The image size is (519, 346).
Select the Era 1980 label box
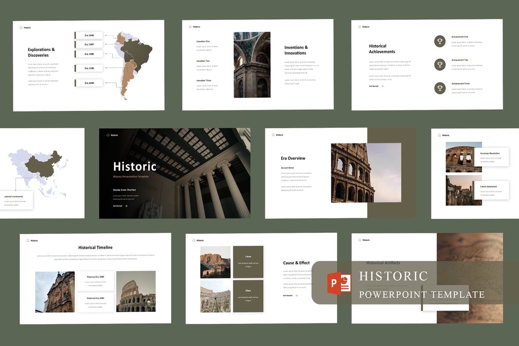pos(89,54)
